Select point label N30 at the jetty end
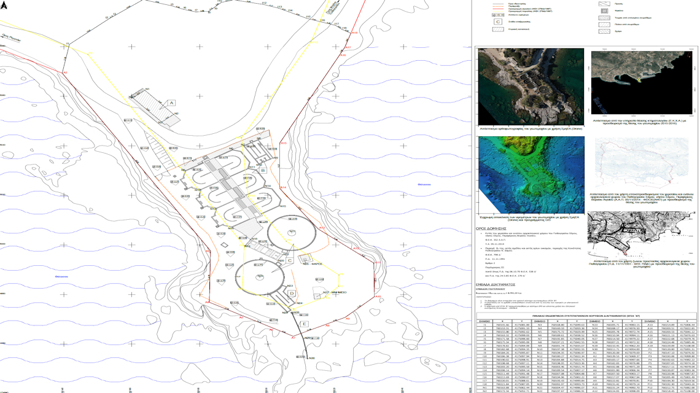Image resolution: width=700 pixels, height=393 pixels. point(312,358)
